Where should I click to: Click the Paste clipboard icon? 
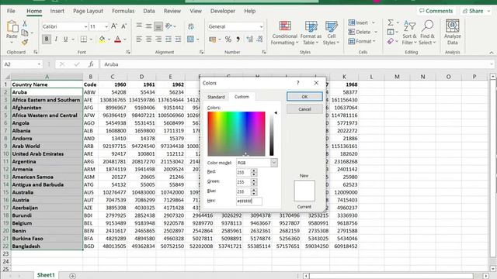[12, 27]
